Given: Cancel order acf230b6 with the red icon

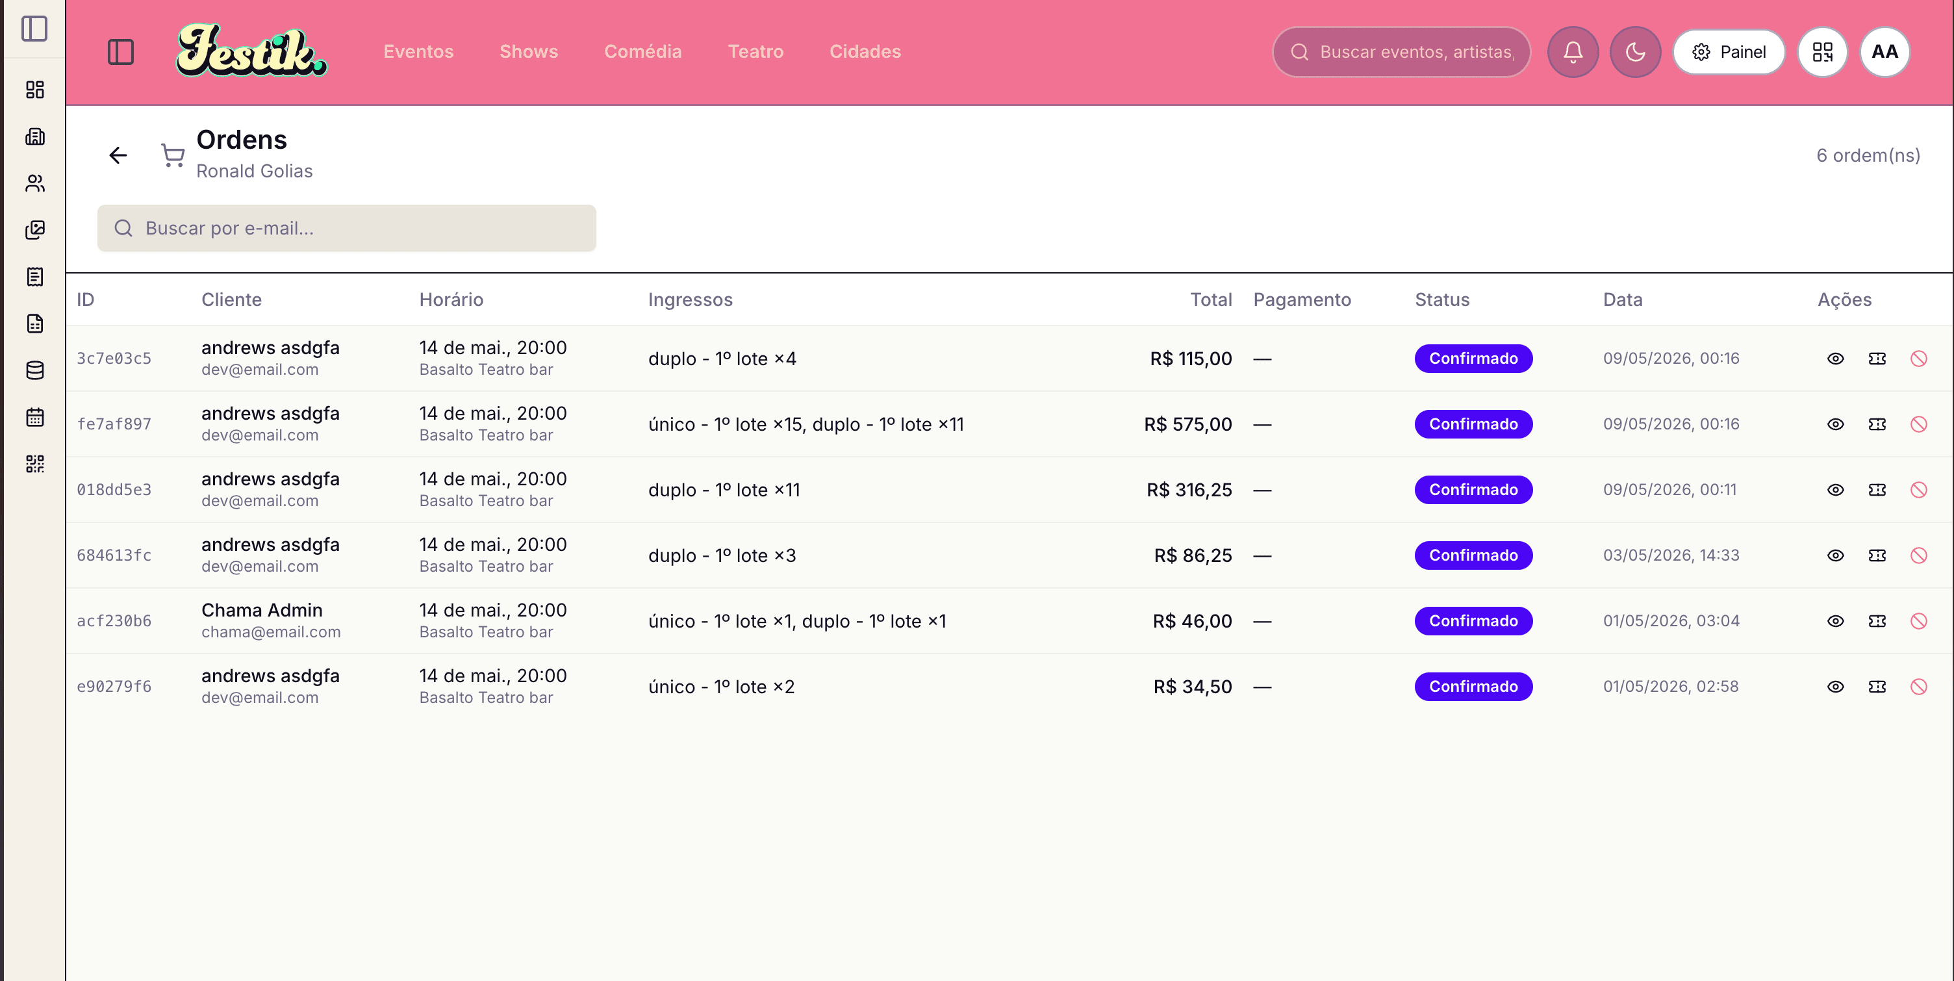Looking at the screenshot, I should click(1918, 621).
